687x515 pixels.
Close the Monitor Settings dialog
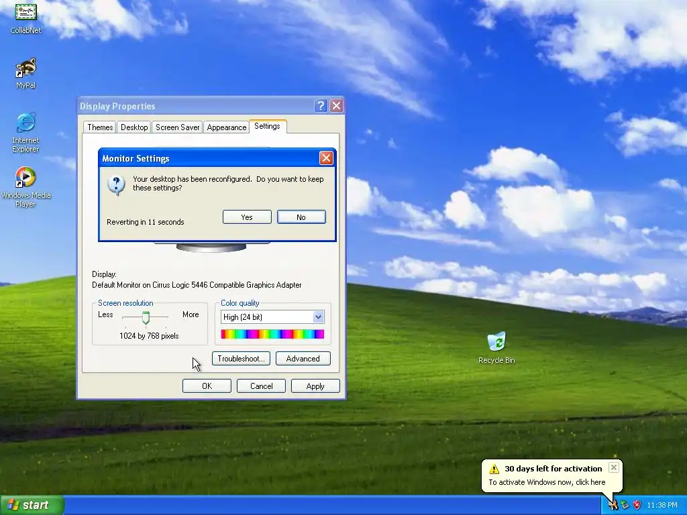pos(326,158)
